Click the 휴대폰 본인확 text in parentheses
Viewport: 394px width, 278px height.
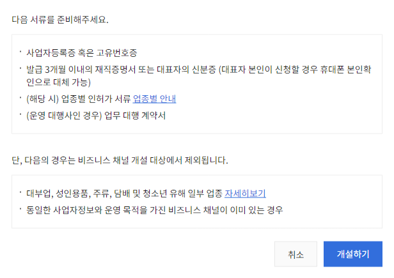pyautogui.click(x=355, y=68)
